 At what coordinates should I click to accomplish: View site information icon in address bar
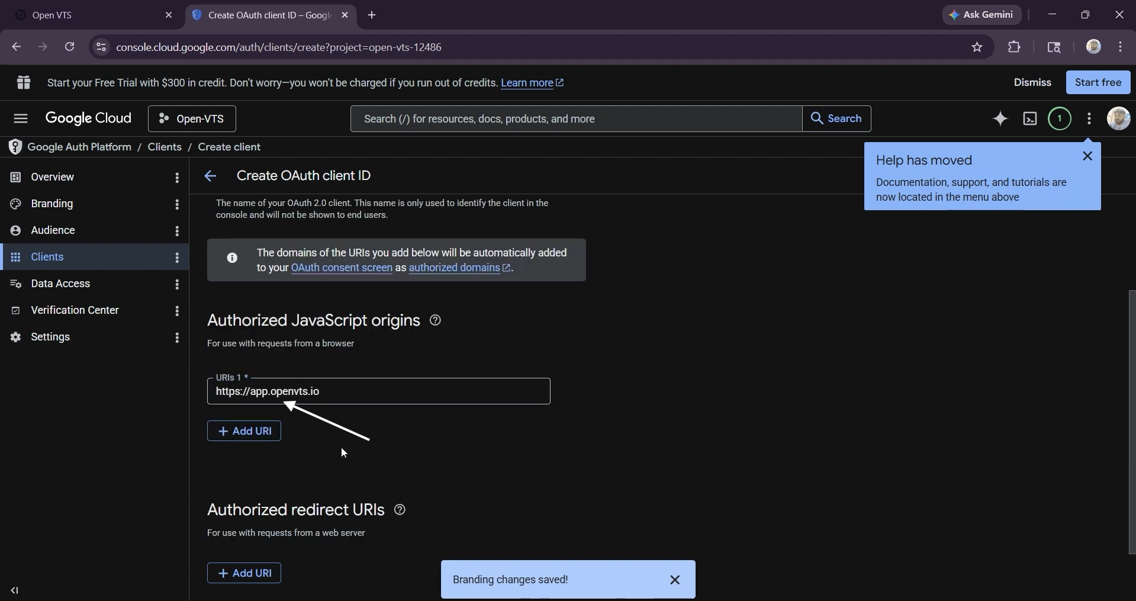(x=101, y=47)
